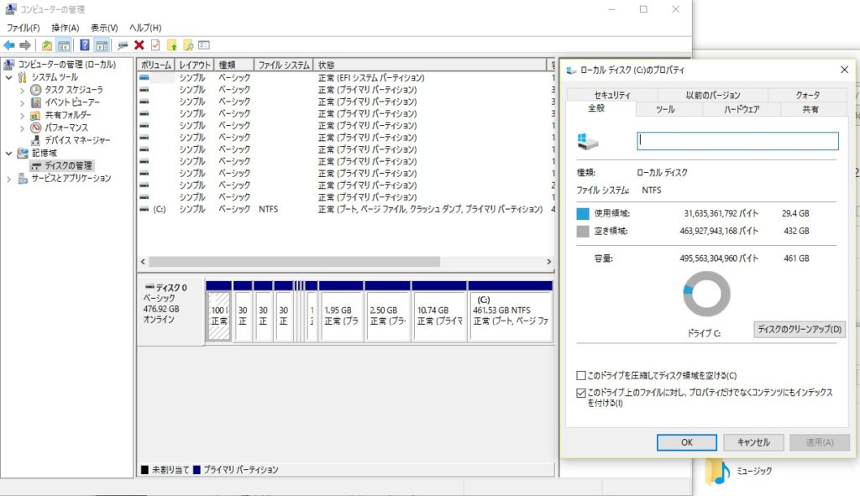The height and width of the screenshot is (496, 860).
Task: Click the EFI system partition volume icon
Action: click(x=144, y=78)
